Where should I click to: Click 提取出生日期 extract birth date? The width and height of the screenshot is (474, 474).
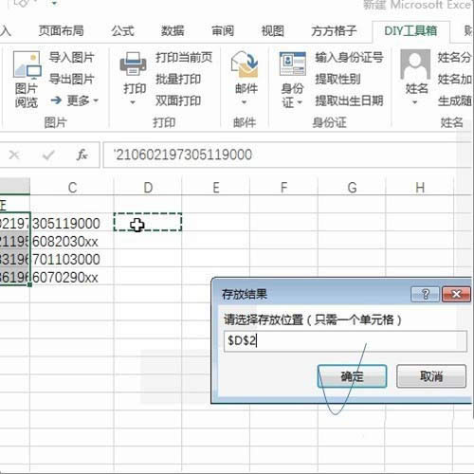click(x=349, y=100)
